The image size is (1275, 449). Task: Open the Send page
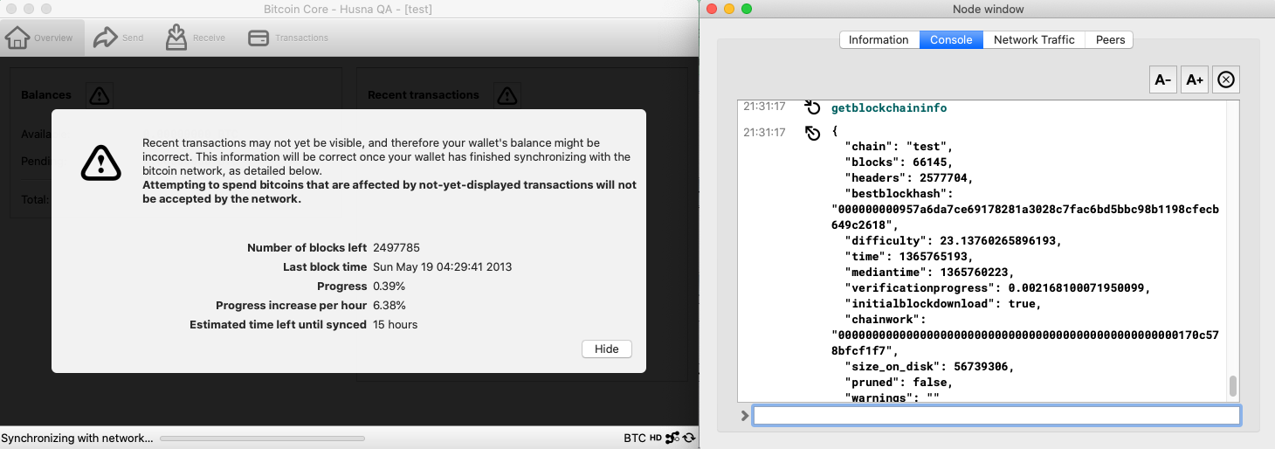click(119, 38)
